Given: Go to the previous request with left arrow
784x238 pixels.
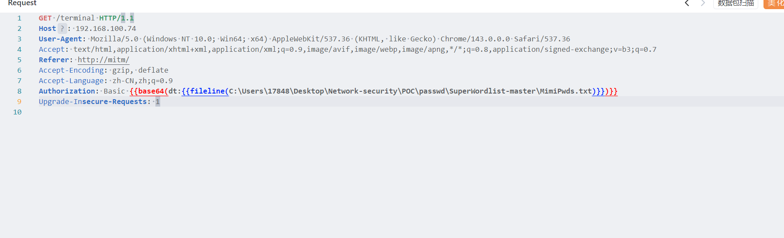Looking at the screenshot, I should pyautogui.click(x=687, y=3).
